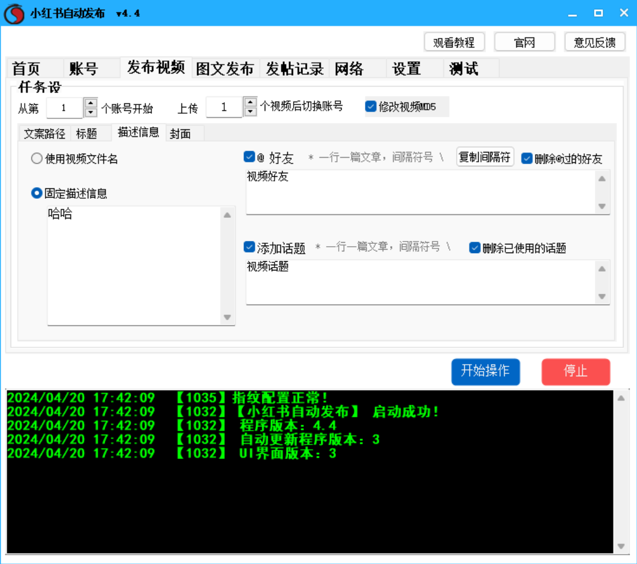Screen dimensions: 637x564
Task: Toggle the @ 好友 checkbox
Action: pos(249,157)
